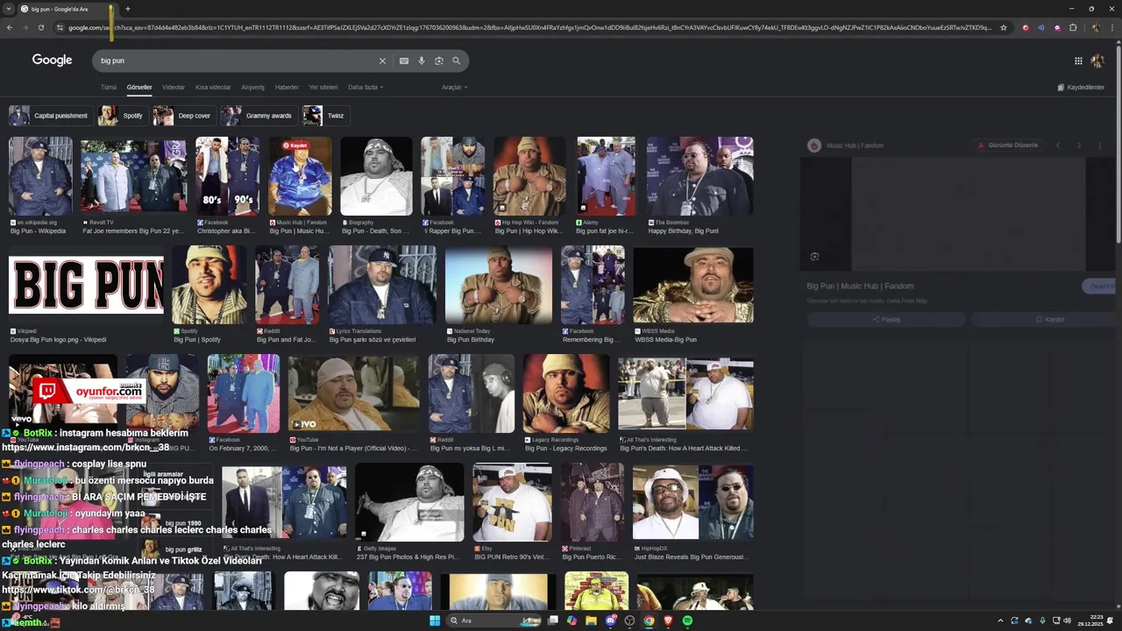Expand the Daha fazla filter menu
This screenshot has height=631, width=1122.
coord(366,88)
